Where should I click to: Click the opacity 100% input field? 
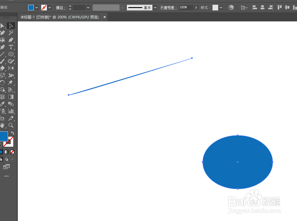click(186, 7)
